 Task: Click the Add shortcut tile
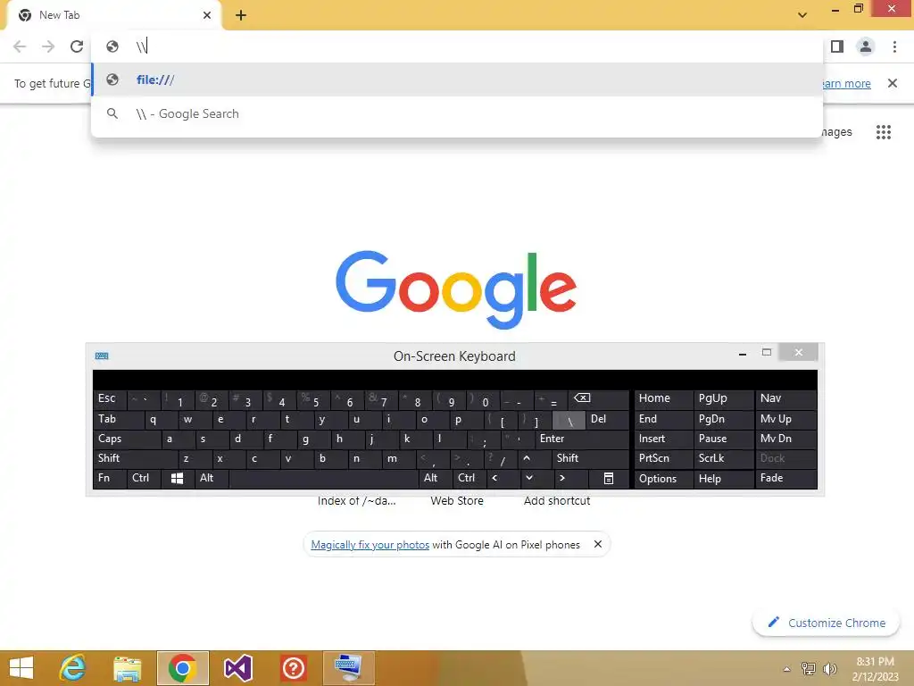click(557, 500)
